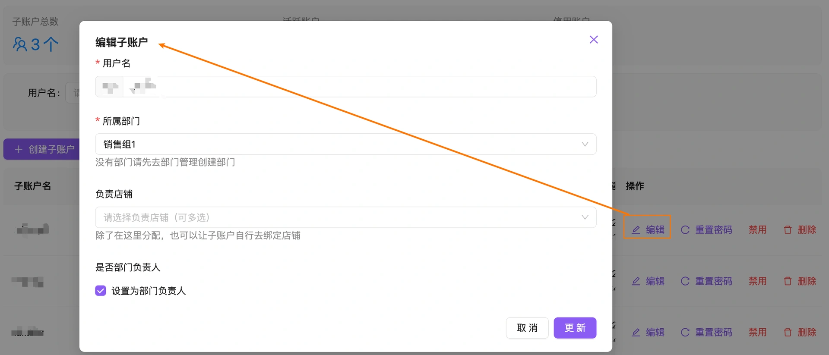Click the chevron of 请选择负责店铺 select
The height and width of the screenshot is (355, 829).
click(585, 217)
